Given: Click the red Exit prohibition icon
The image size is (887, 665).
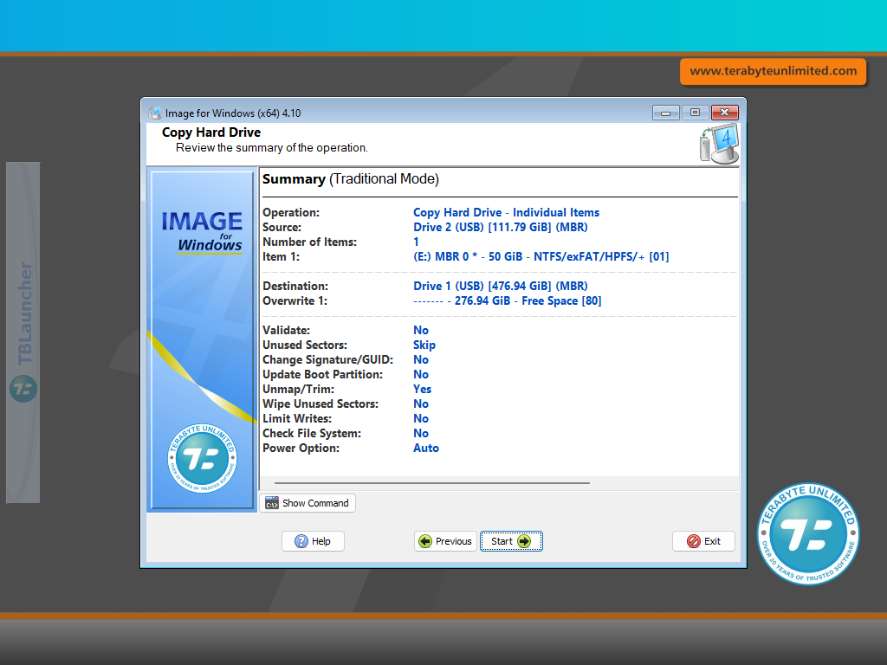Looking at the screenshot, I should pos(694,541).
